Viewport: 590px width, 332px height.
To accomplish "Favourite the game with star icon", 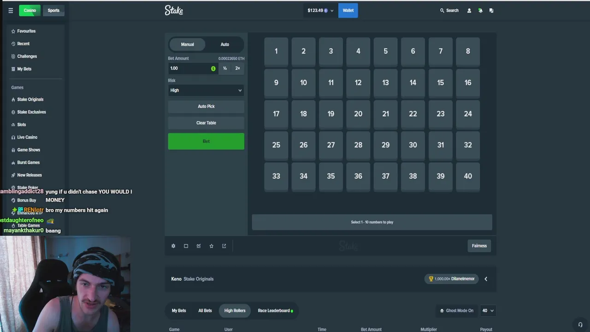I will [212, 246].
